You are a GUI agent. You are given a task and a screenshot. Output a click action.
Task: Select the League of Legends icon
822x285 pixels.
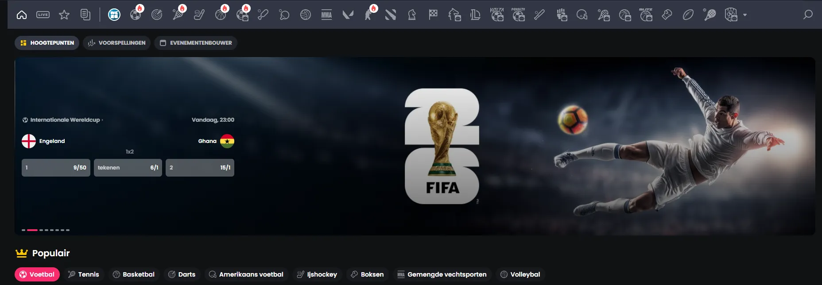(x=476, y=15)
